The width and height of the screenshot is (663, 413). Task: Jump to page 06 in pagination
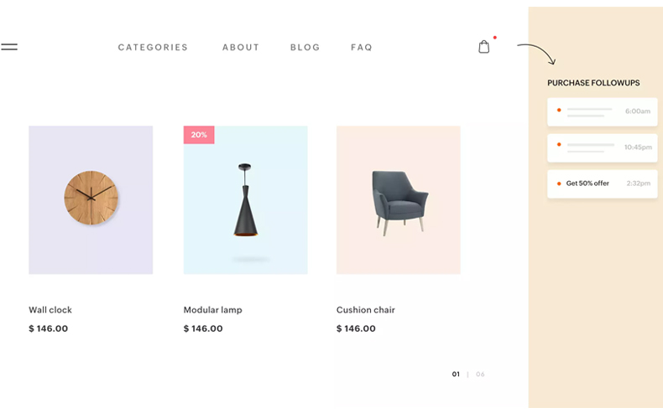[x=480, y=374]
